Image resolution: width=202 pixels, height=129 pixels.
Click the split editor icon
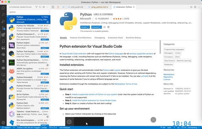coord(195,7)
